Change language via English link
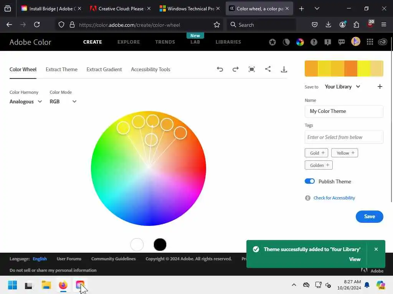The width and height of the screenshot is (393, 294). [x=40, y=259]
